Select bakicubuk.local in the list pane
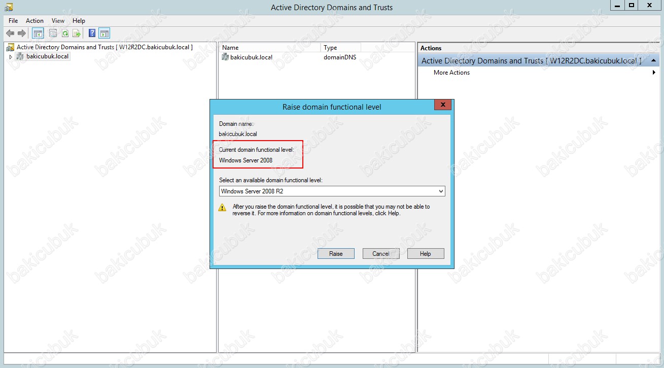Screen dimensions: 664x368 pos(251,57)
